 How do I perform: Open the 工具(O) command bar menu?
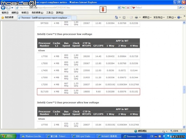(171, 17)
